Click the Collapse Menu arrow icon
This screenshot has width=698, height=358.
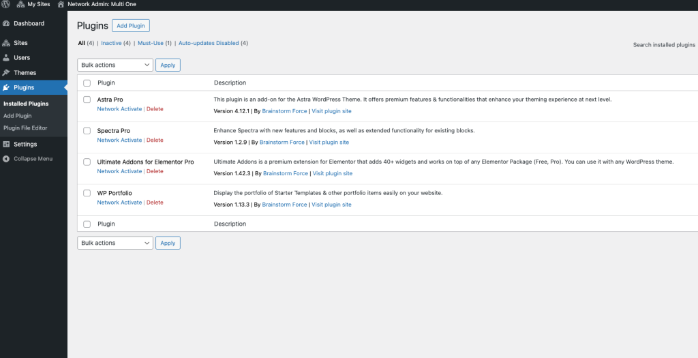click(6, 159)
